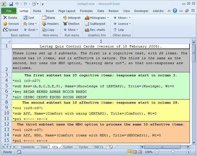Open the More dropdown in Run menu

click(77, 30)
